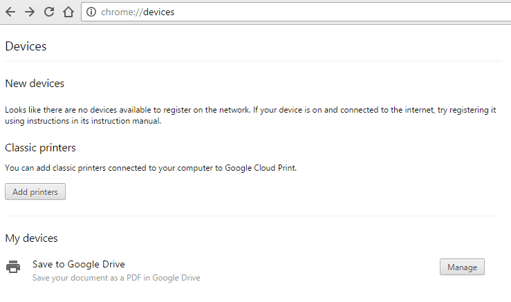Click the My devices section heading
The image size is (511, 302).
[31, 238]
